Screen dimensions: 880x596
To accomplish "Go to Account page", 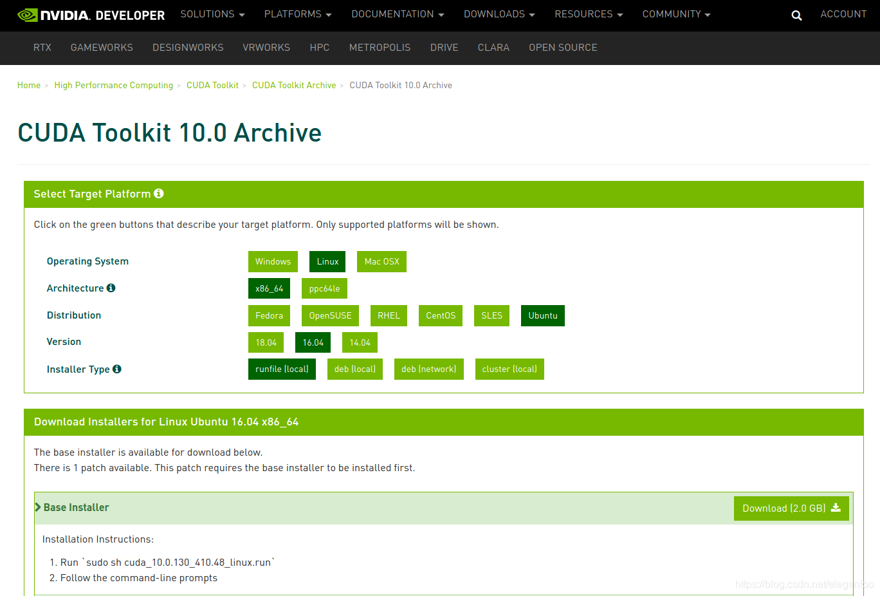I will (x=843, y=14).
